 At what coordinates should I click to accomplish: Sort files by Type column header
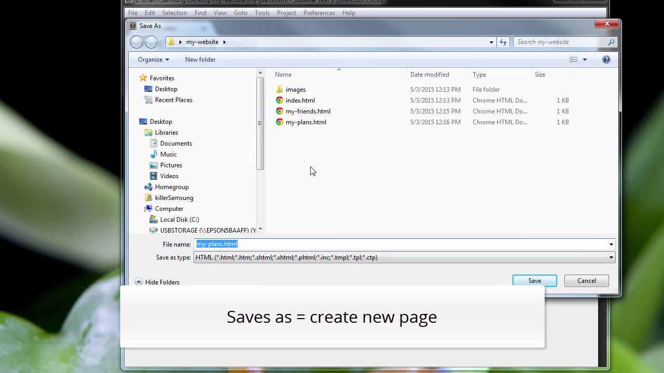[x=479, y=75]
